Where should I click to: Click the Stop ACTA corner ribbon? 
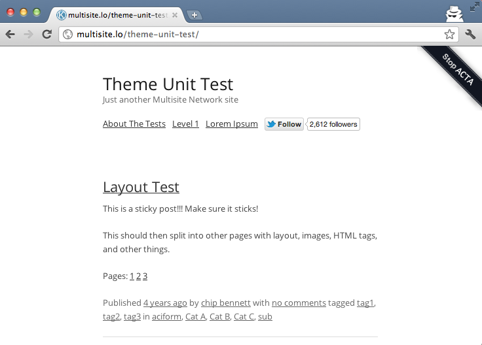pyautogui.click(x=455, y=74)
